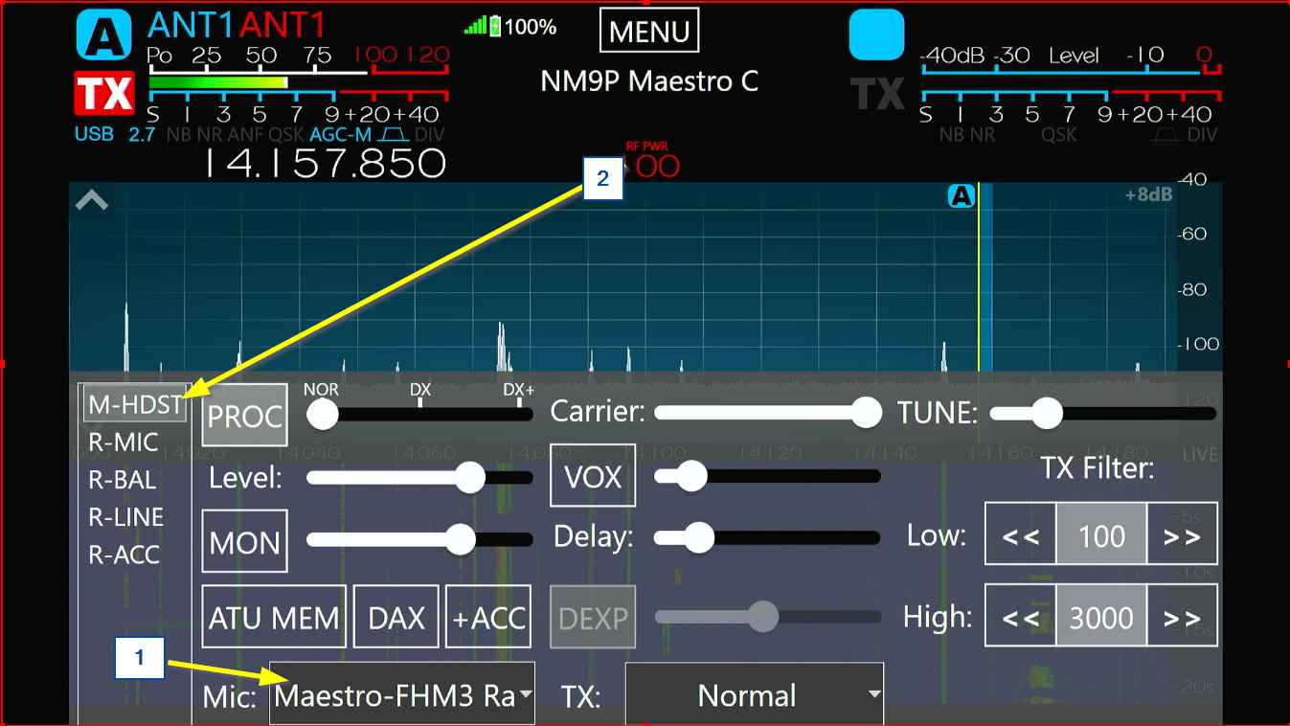Click the blue slice A icon
The width and height of the screenshot is (1290, 726).
pyautogui.click(x=103, y=35)
